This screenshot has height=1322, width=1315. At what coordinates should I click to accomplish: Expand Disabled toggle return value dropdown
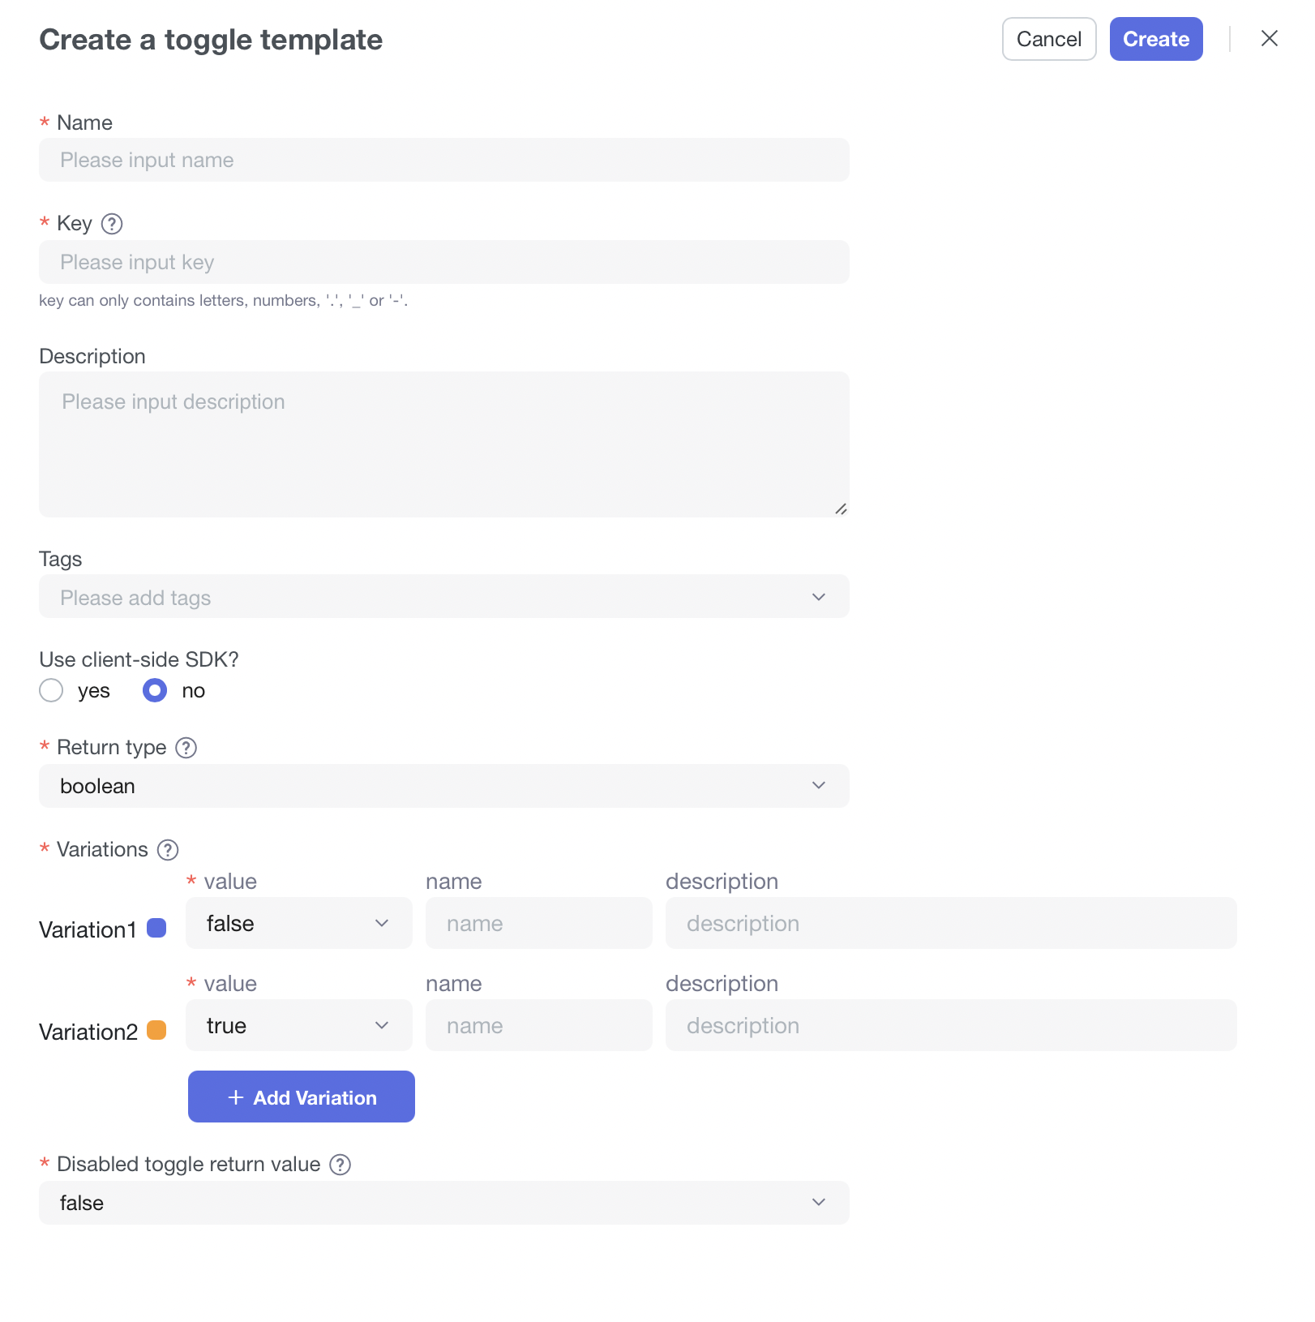[x=443, y=1203]
